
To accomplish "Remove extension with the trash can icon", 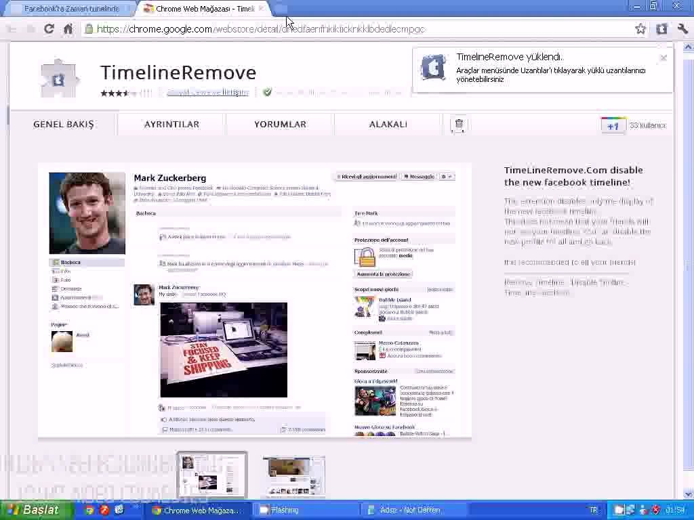I will click(x=459, y=125).
